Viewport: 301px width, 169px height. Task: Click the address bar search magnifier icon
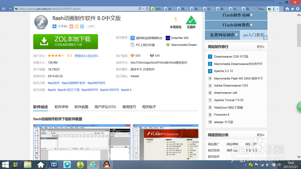pyautogui.click(x=140, y=9)
